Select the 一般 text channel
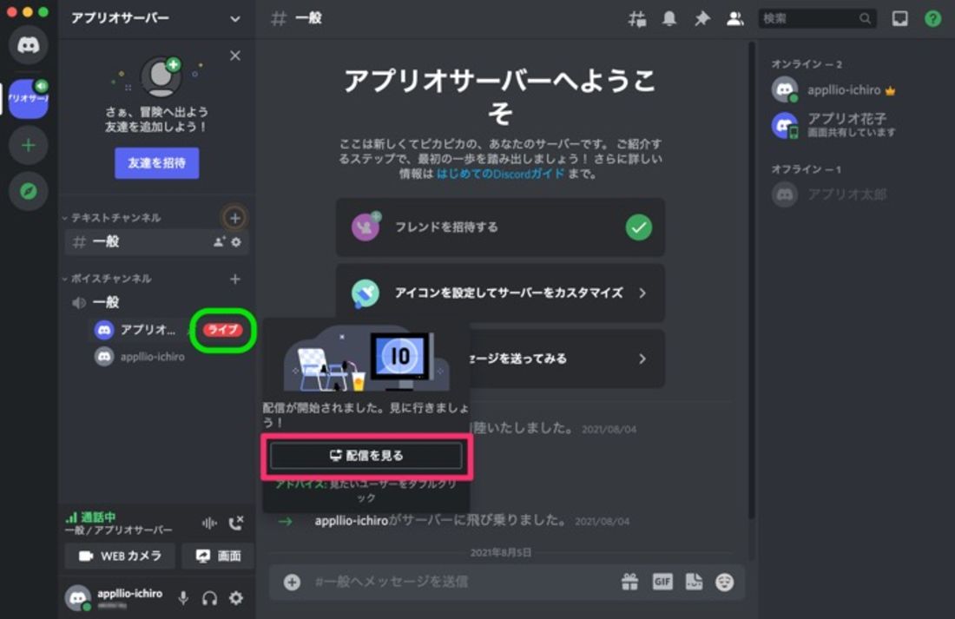The width and height of the screenshot is (955, 619). [x=156, y=242]
